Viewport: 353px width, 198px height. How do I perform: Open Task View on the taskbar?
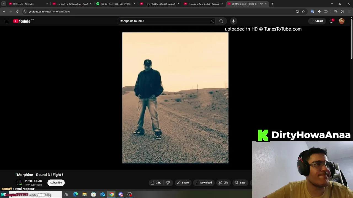coord(66,194)
